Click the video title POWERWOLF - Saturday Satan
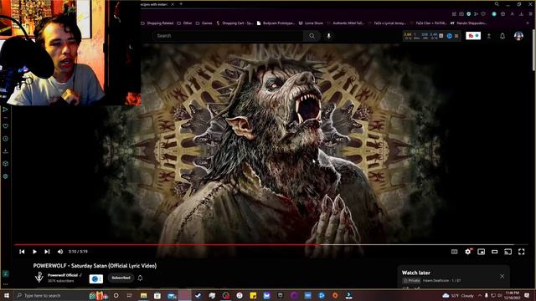This screenshot has width=536, height=301. click(95, 266)
